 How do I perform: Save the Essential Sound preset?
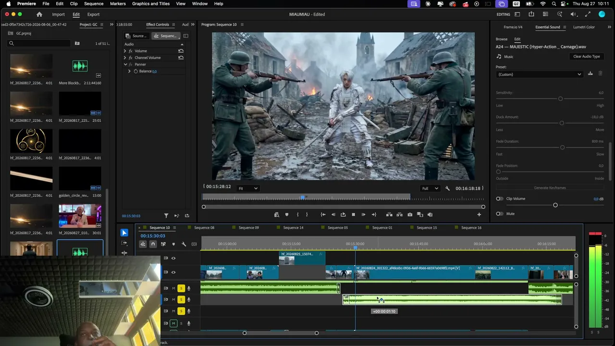coord(590,74)
